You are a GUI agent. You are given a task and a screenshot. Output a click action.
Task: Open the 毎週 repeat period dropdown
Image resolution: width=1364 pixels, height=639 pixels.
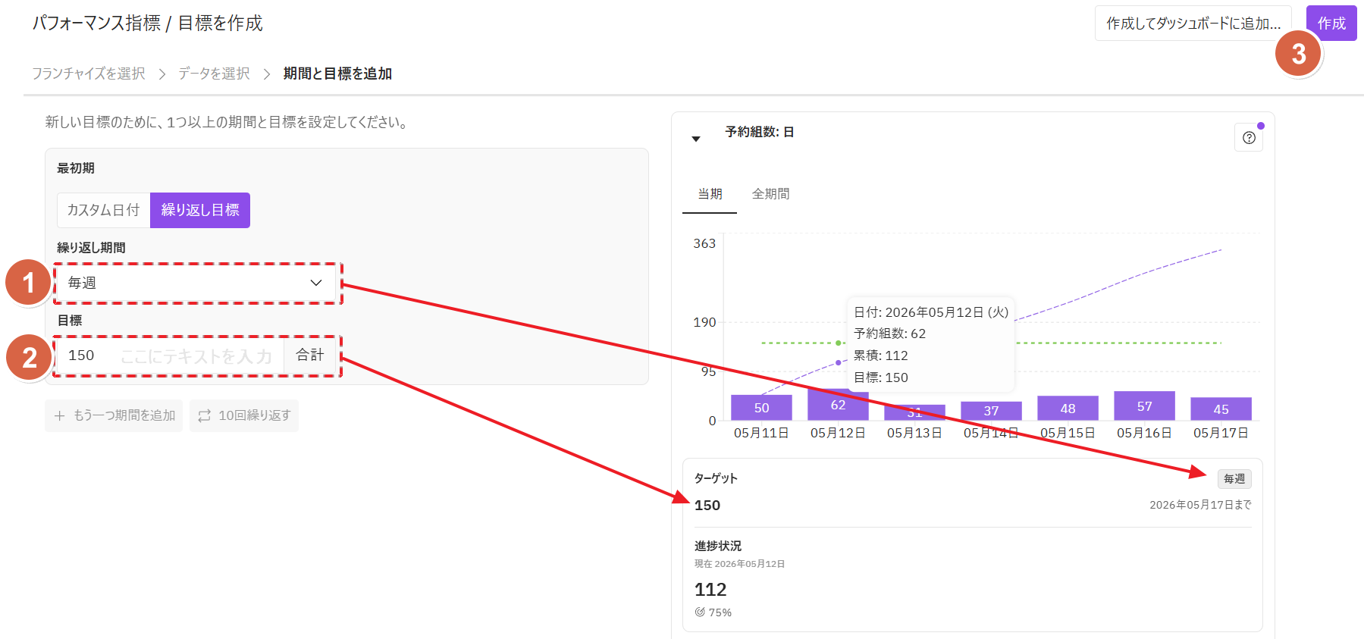(196, 283)
